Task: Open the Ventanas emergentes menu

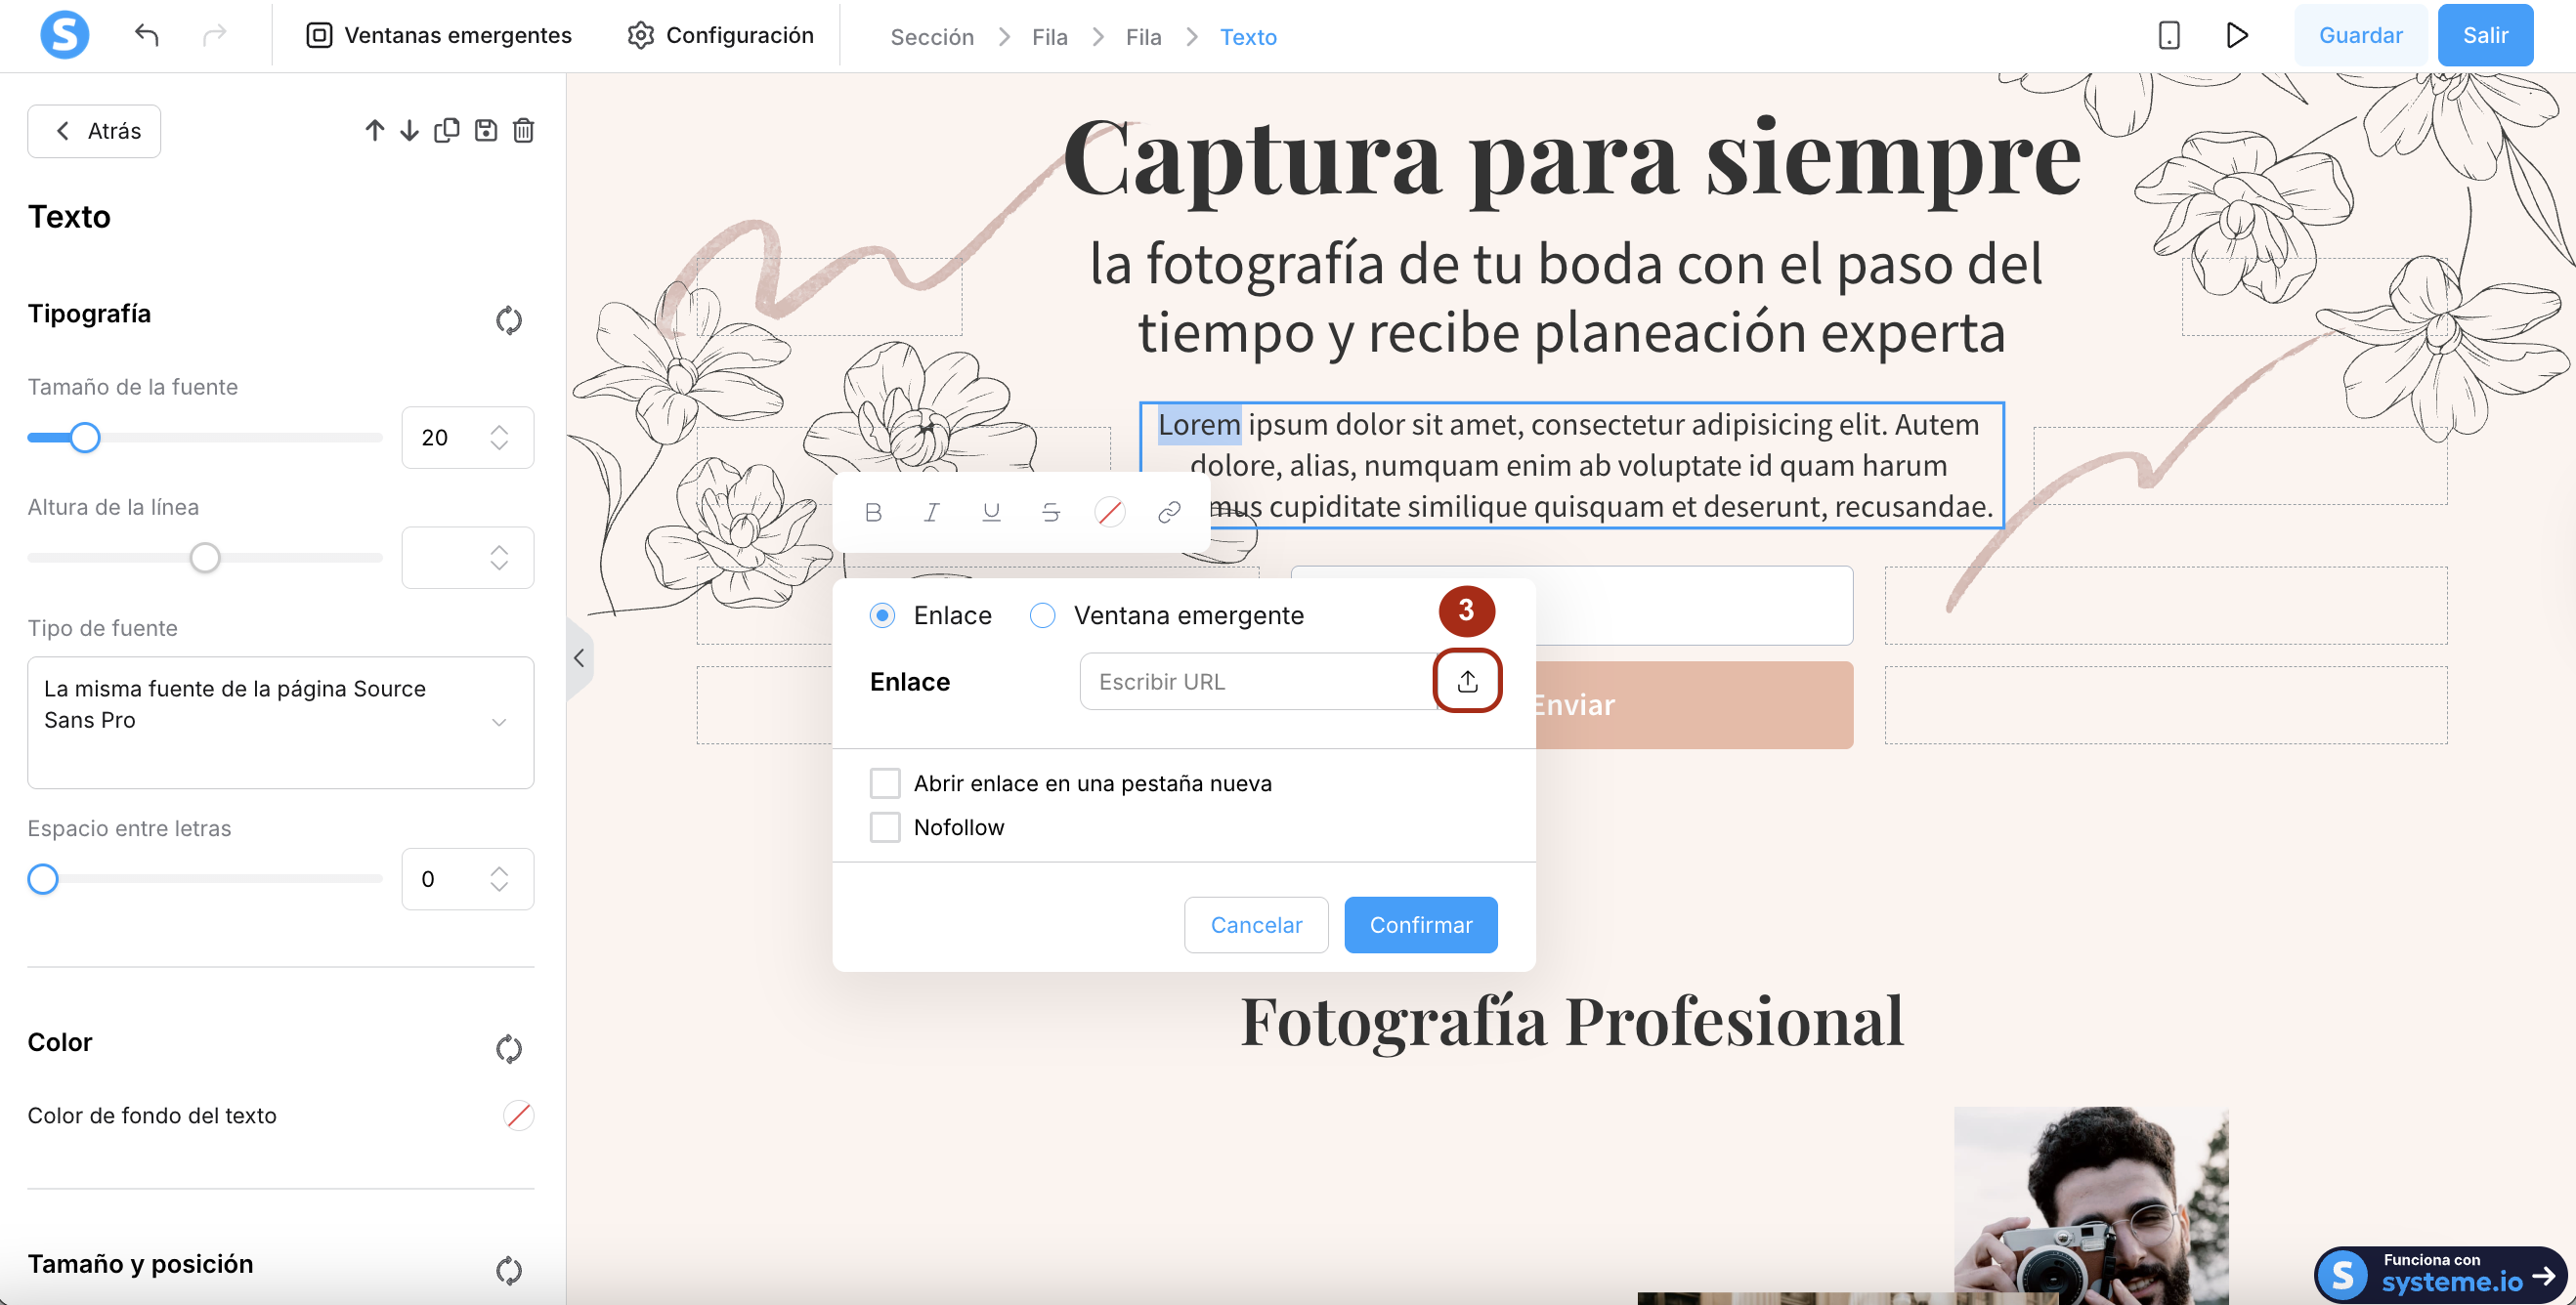Action: click(439, 36)
